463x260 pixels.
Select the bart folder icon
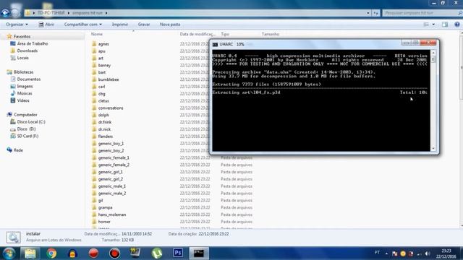coord(94,72)
